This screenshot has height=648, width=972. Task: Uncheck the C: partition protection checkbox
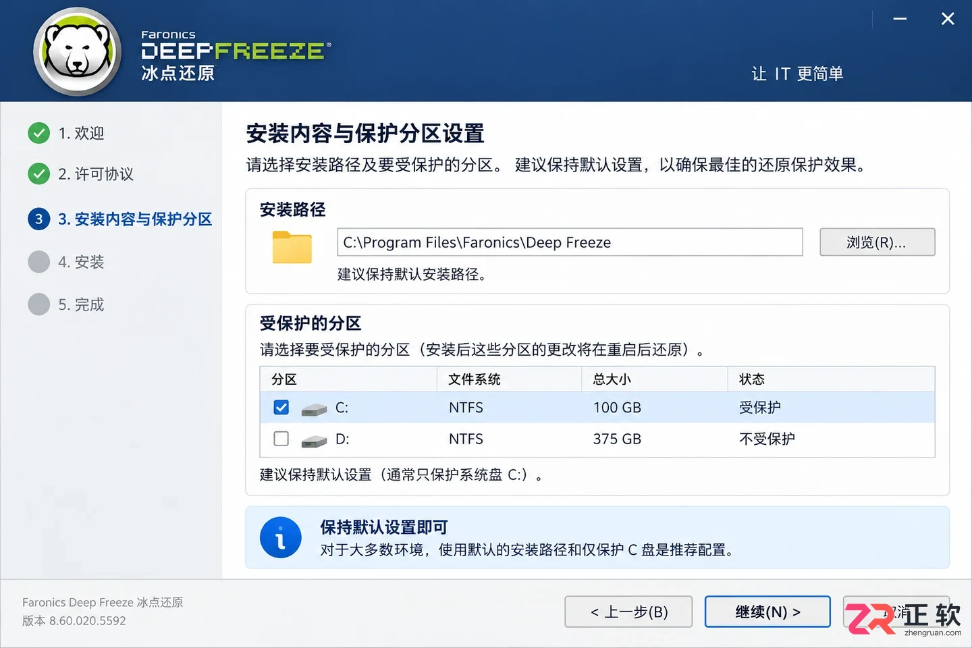click(281, 408)
